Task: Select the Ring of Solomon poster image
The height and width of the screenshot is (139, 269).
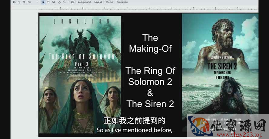Action: point(80,75)
